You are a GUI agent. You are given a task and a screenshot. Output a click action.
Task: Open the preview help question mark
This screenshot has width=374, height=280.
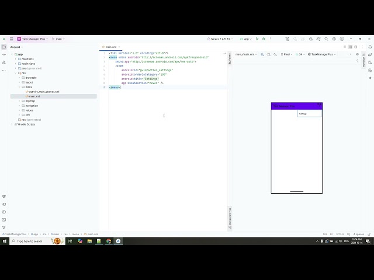coord(357,61)
